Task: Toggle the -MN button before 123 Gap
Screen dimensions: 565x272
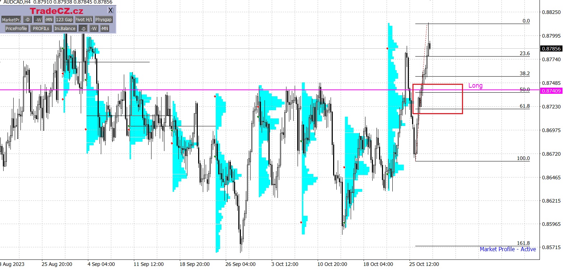Action: [49, 20]
